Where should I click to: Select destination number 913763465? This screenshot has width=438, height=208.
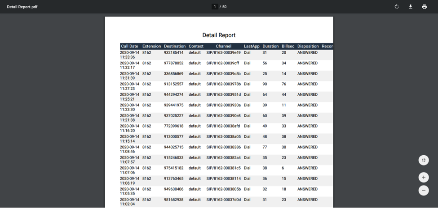(x=174, y=178)
